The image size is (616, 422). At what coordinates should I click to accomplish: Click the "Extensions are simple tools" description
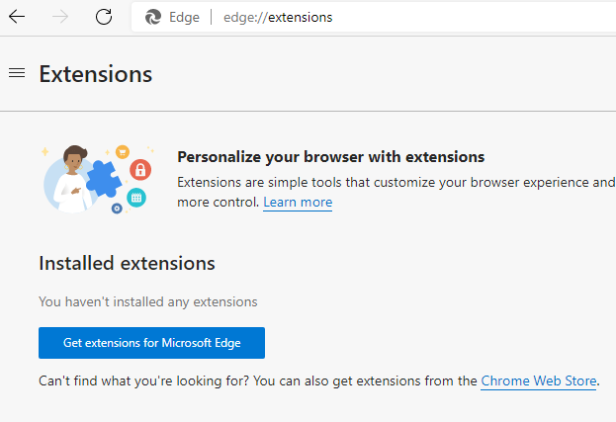(396, 182)
